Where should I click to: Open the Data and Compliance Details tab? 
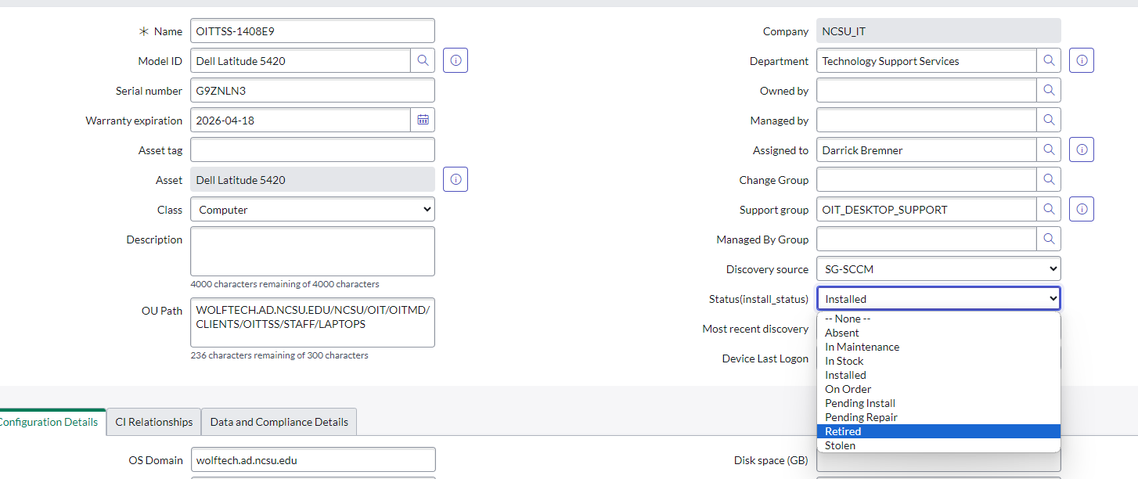point(279,422)
